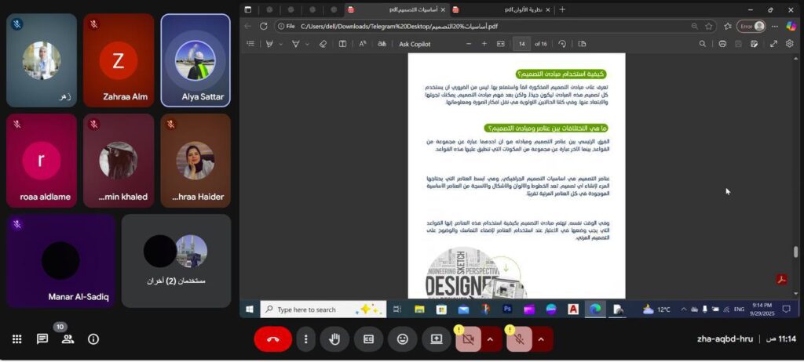The width and height of the screenshot is (804, 362).
Task: Open the Highlight color dropdown arrow
Action: click(x=281, y=45)
